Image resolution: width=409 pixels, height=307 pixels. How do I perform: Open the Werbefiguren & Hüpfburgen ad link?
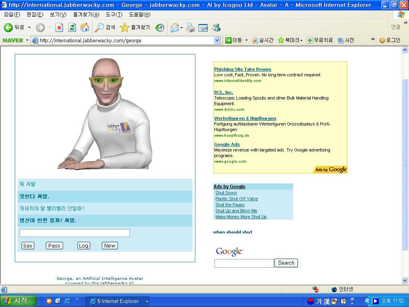click(245, 118)
